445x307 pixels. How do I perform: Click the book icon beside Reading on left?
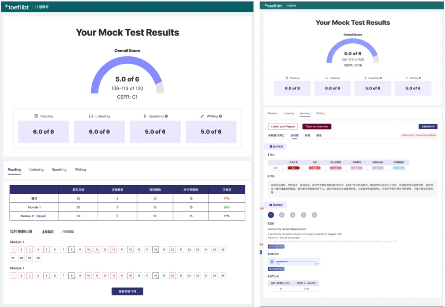36,116
